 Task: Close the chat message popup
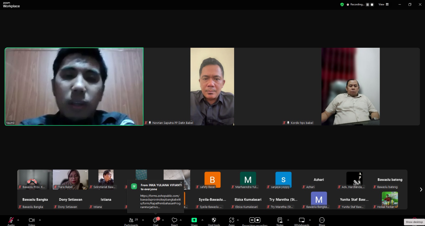(181, 182)
